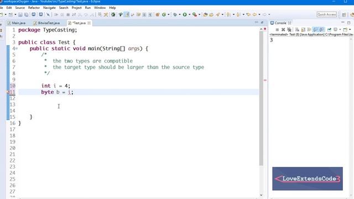The width and height of the screenshot is (354, 199).
Task: Click the Step Return icon
Action: click(92, 15)
